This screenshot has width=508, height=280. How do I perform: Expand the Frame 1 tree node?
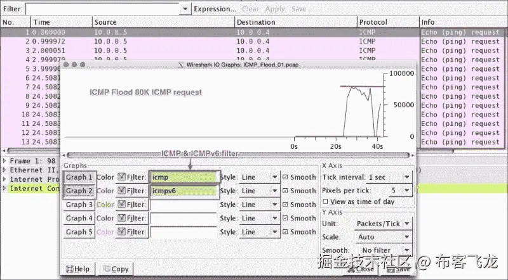pos(4,161)
